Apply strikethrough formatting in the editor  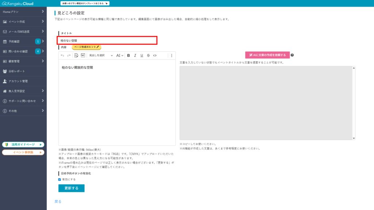[148, 55]
